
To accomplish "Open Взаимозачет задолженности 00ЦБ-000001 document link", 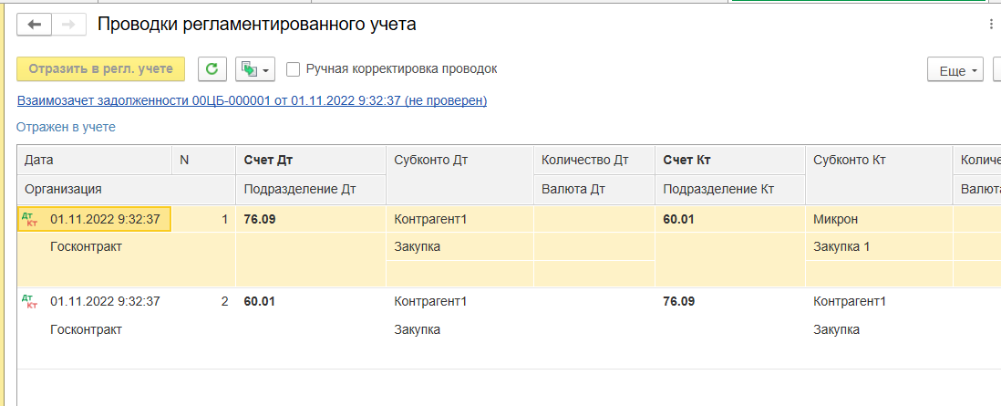I will [x=253, y=101].
